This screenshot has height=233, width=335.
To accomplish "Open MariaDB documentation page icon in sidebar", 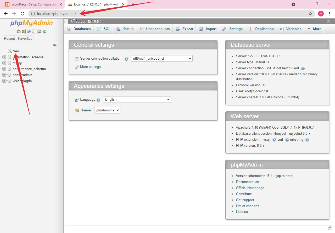I will (x=34, y=31).
